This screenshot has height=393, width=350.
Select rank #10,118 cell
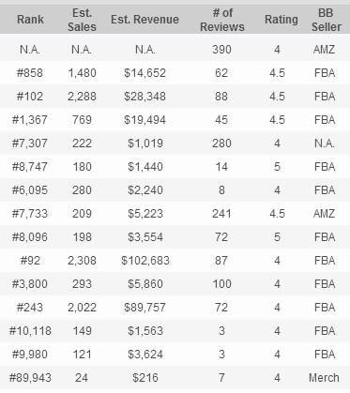tap(30, 331)
